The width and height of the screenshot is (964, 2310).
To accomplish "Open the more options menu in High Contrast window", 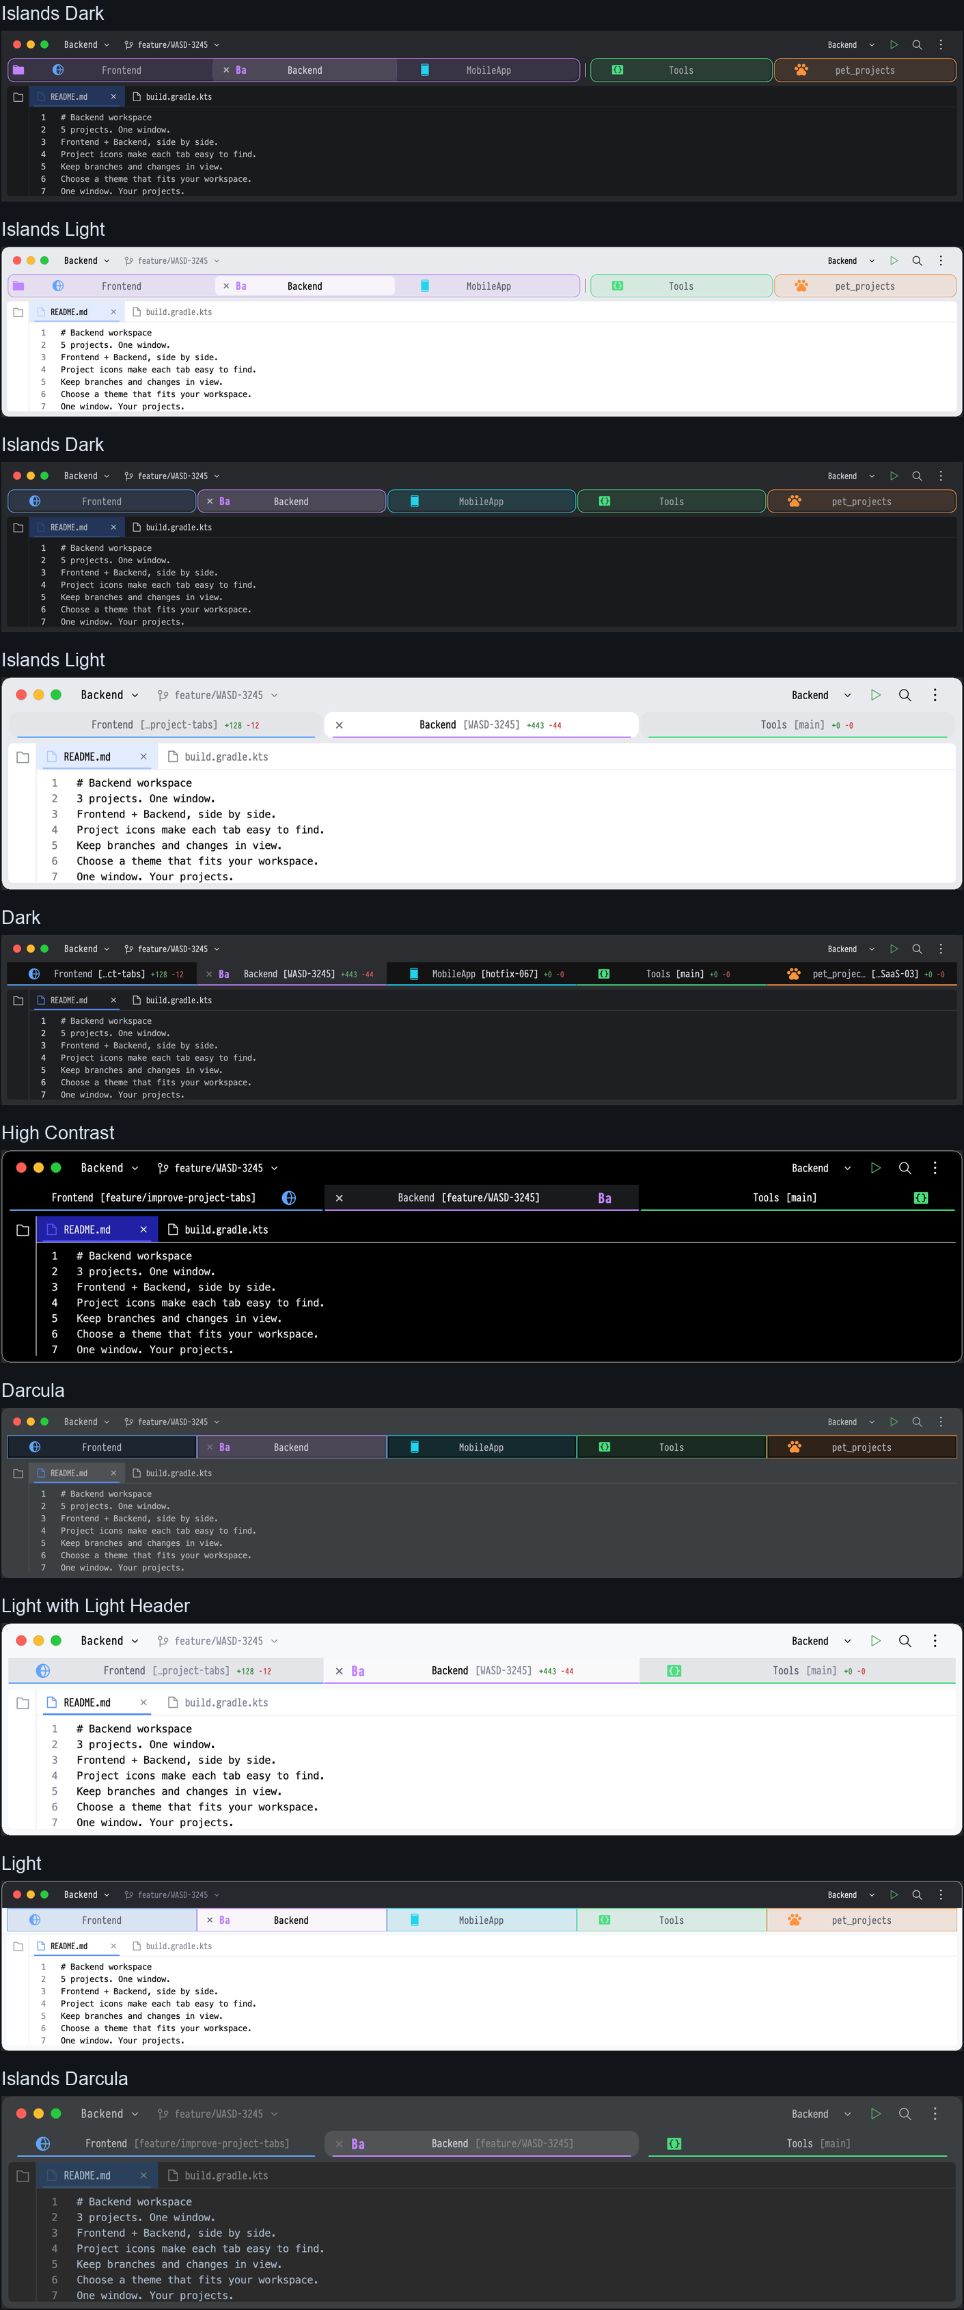I will (935, 1167).
